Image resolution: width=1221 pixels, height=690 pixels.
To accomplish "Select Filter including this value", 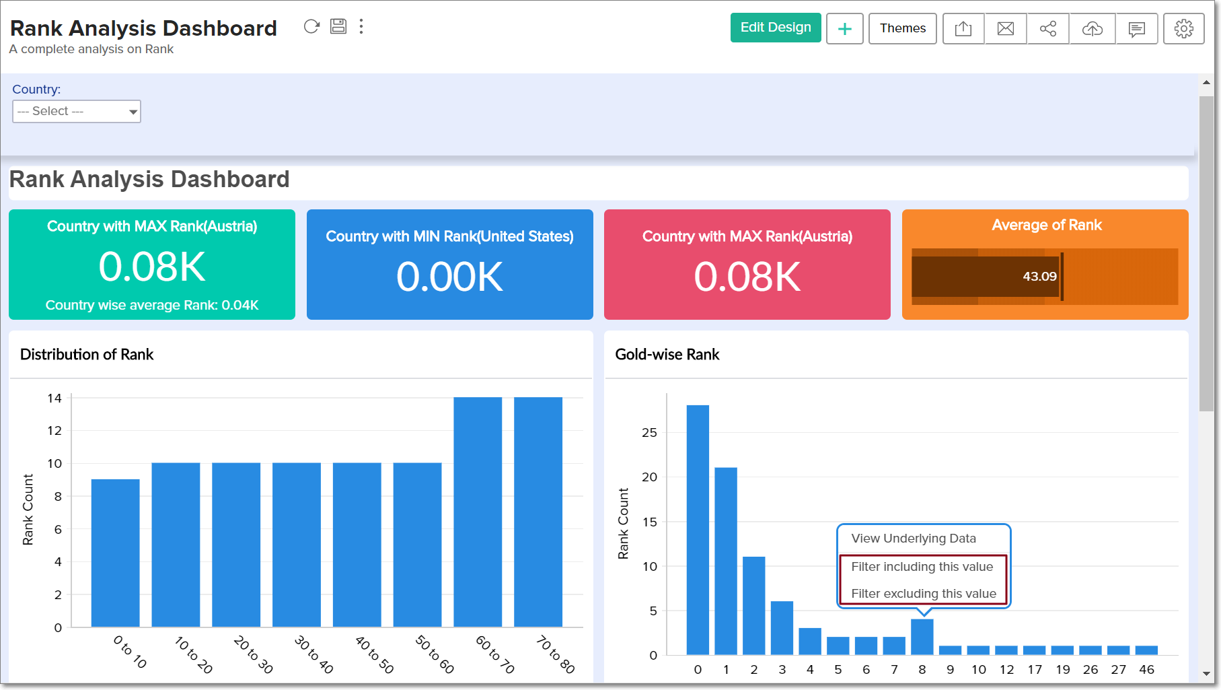I will click(922, 567).
